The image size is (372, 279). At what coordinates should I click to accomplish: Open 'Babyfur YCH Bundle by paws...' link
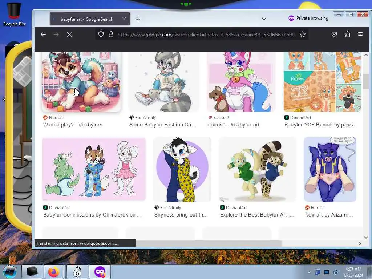321,125
